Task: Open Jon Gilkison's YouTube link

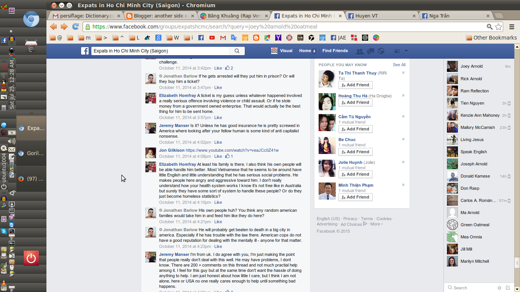Action: pyautogui.click(x=232, y=150)
